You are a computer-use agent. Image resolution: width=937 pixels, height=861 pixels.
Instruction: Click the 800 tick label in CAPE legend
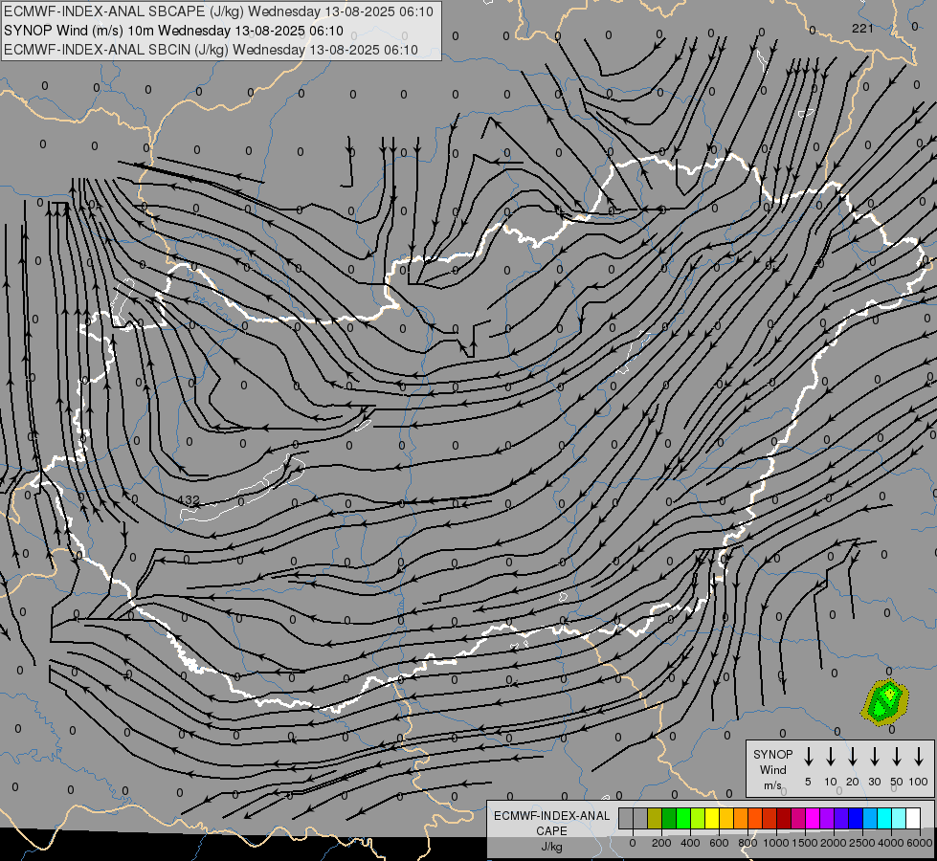click(747, 843)
